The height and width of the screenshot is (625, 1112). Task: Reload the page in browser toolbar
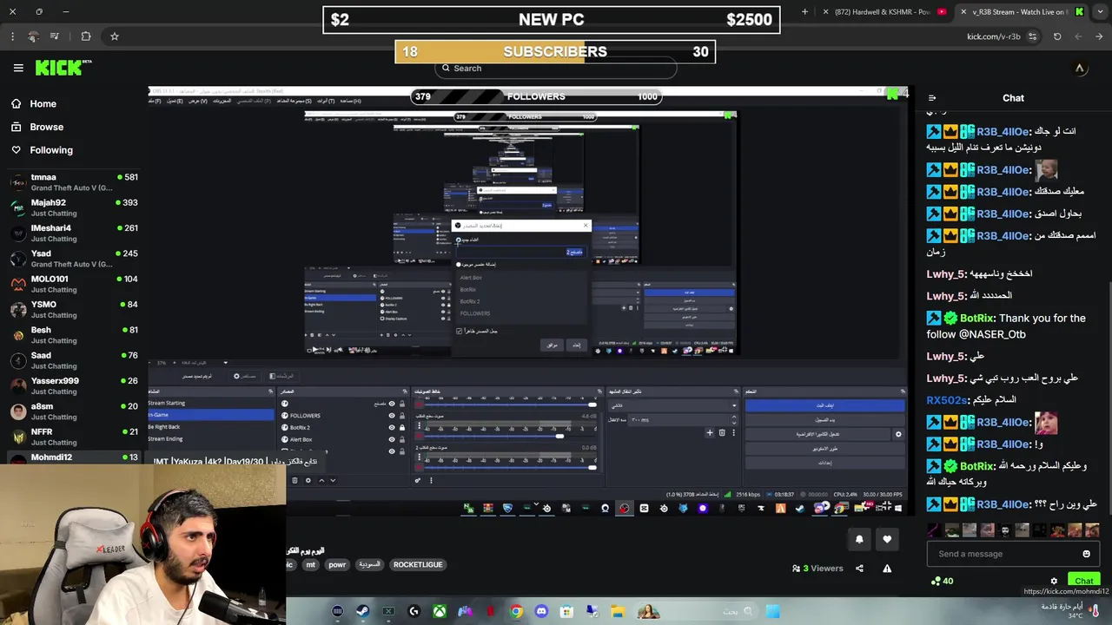[x=1057, y=36]
